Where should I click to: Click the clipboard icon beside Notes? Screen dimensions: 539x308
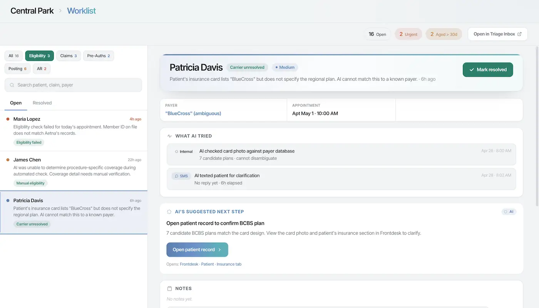169,288
